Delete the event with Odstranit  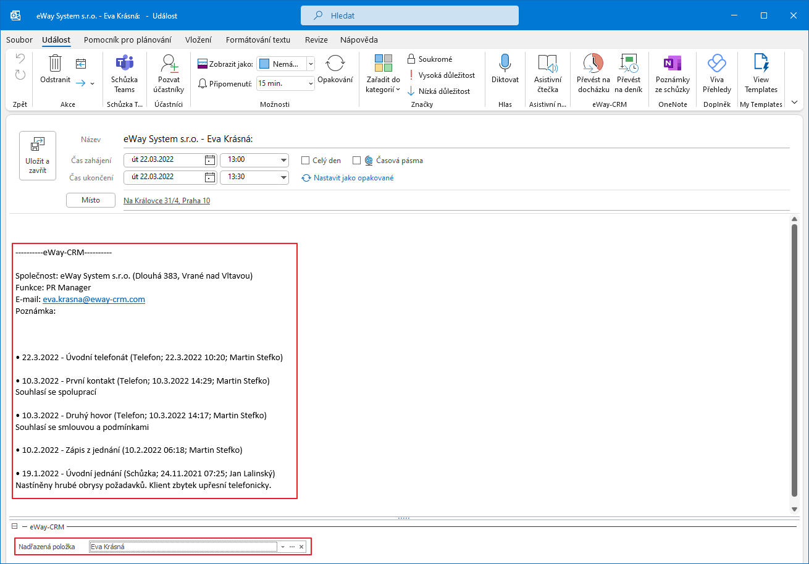56,69
